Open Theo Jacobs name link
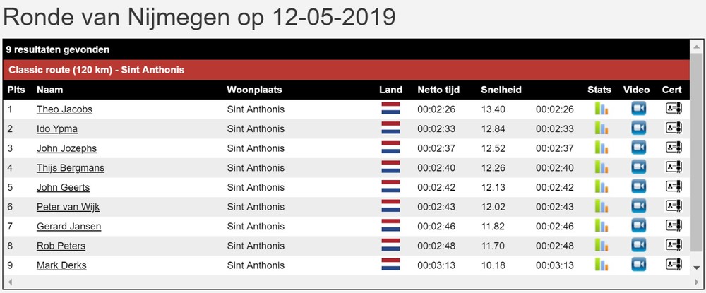The width and height of the screenshot is (706, 293). [x=64, y=109]
